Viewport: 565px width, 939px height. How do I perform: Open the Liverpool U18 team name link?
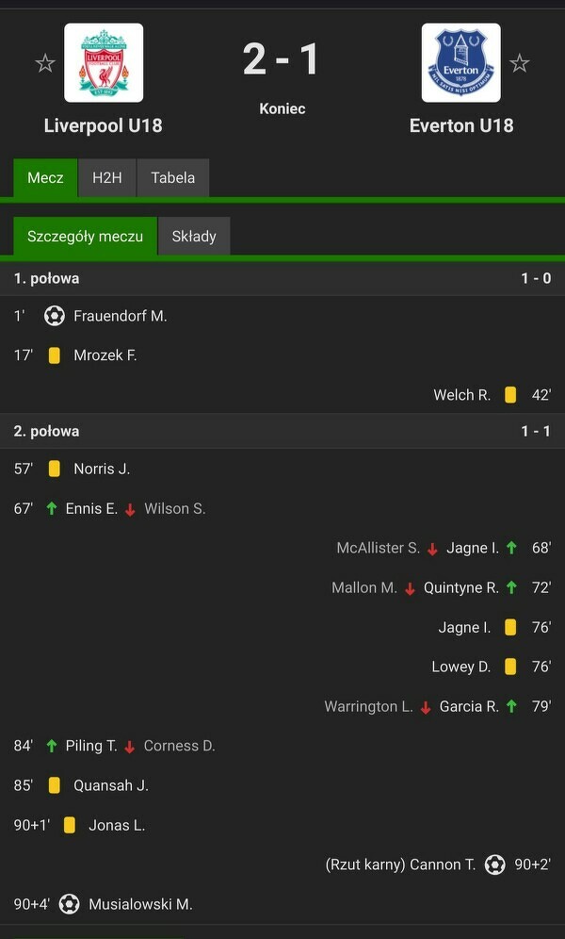pyautogui.click(x=104, y=125)
